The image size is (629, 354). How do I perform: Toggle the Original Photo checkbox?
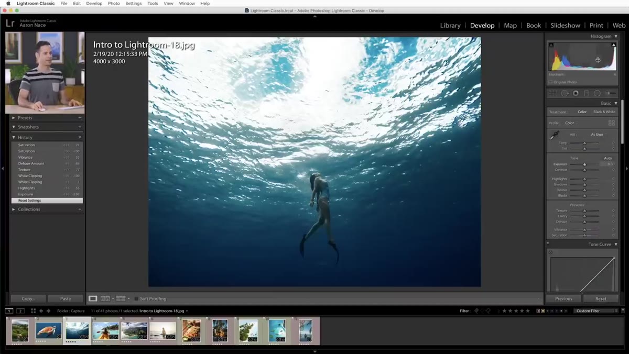[x=550, y=82]
